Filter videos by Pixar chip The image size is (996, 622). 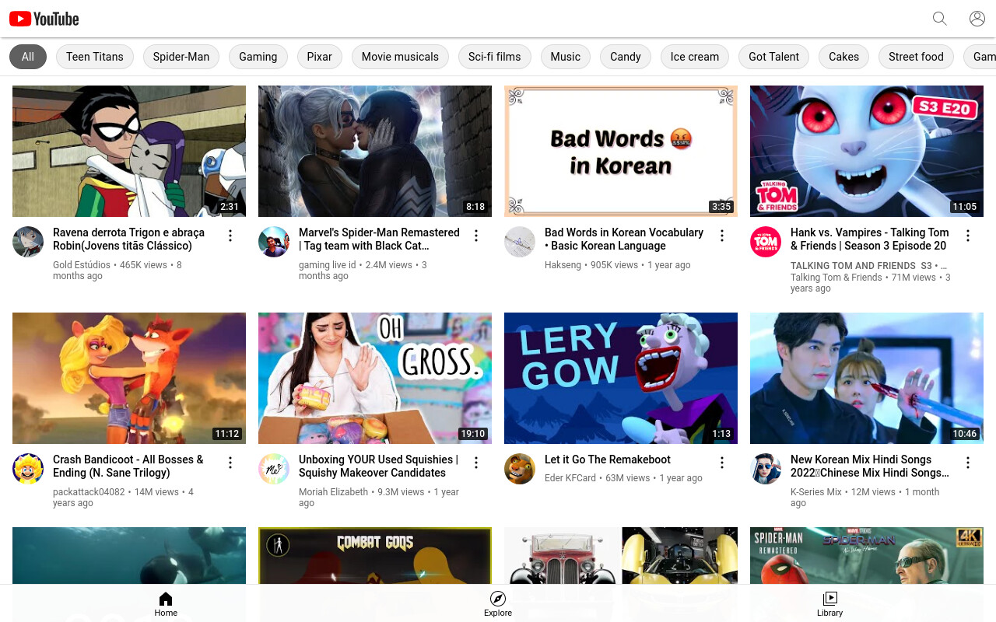pyautogui.click(x=320, y=57)
